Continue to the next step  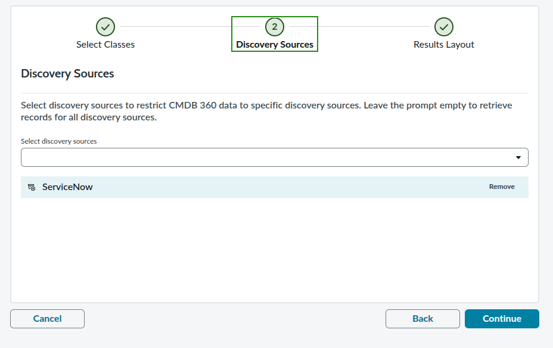[x=502, y=319]
